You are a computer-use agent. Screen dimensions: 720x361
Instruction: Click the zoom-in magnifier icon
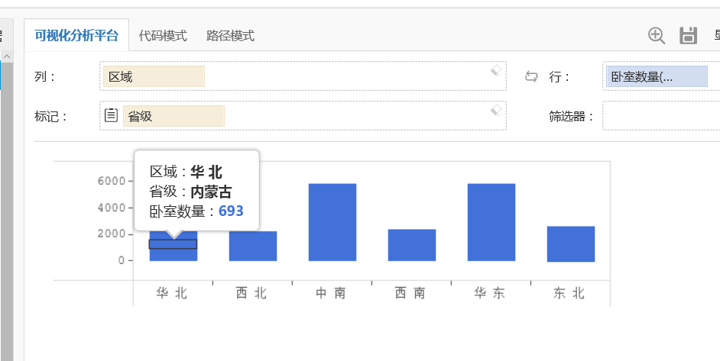click(x=657, y=35)
